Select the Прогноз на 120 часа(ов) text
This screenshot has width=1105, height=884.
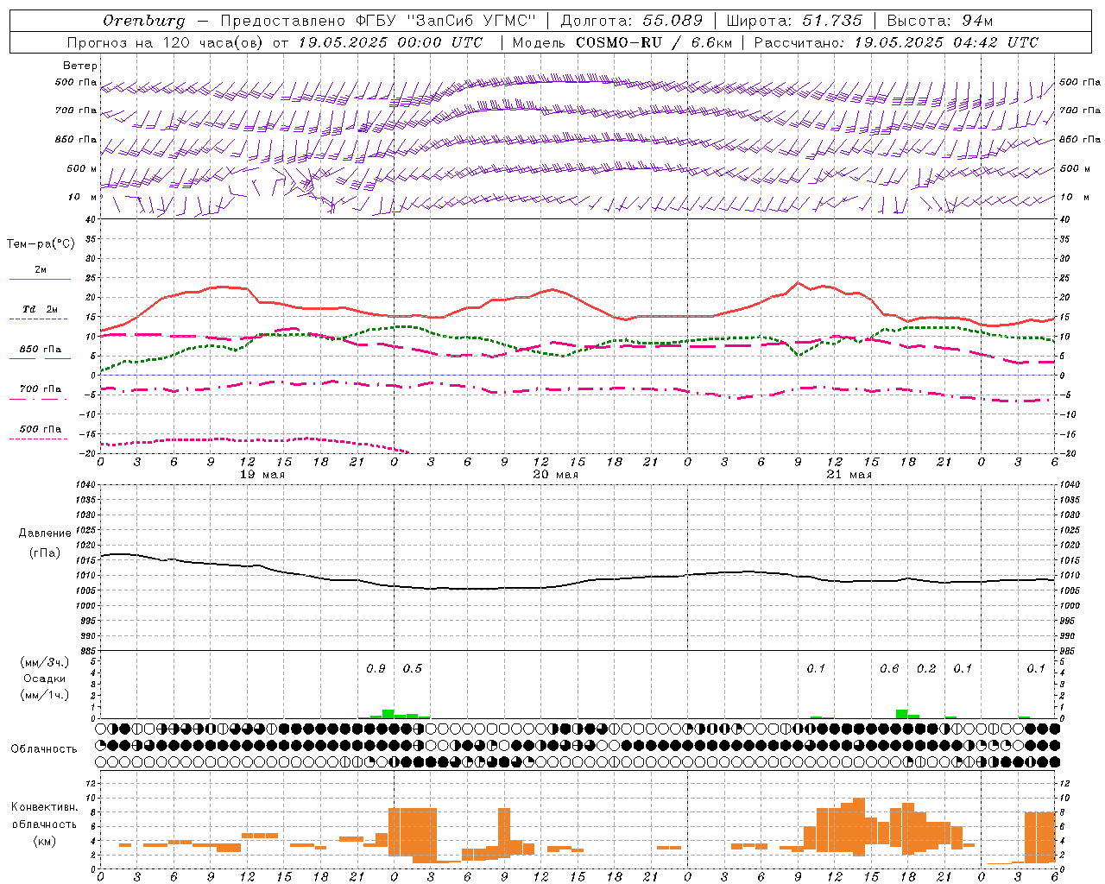click(x=166, y=42)
